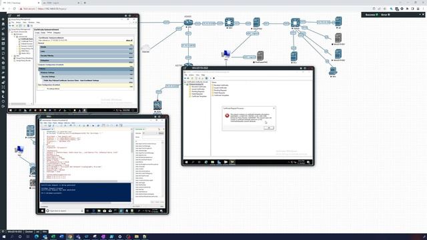Toggle night mode moon icon in lab sidebar
427x240 pixels.
pos(3,96)
